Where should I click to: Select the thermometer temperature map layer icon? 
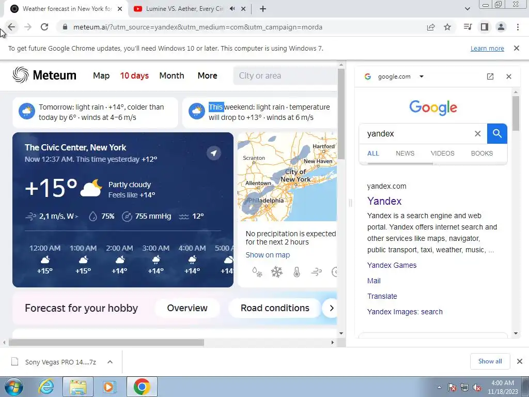point(297,272)
